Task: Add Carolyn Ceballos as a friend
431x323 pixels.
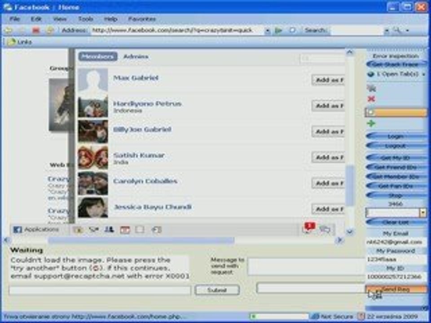Action: click(x=328, y=183)
